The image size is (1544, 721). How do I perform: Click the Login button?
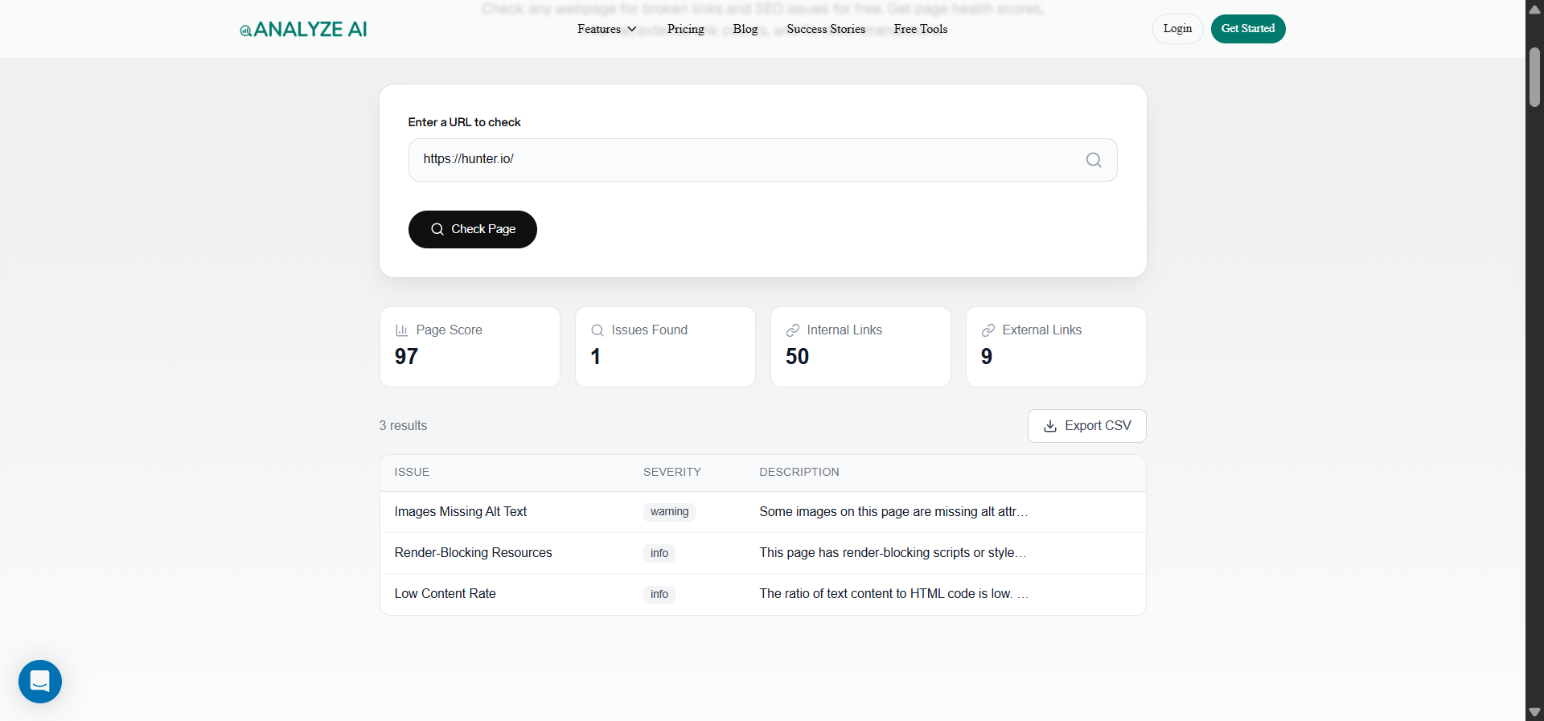click(x=1177, y=29)
